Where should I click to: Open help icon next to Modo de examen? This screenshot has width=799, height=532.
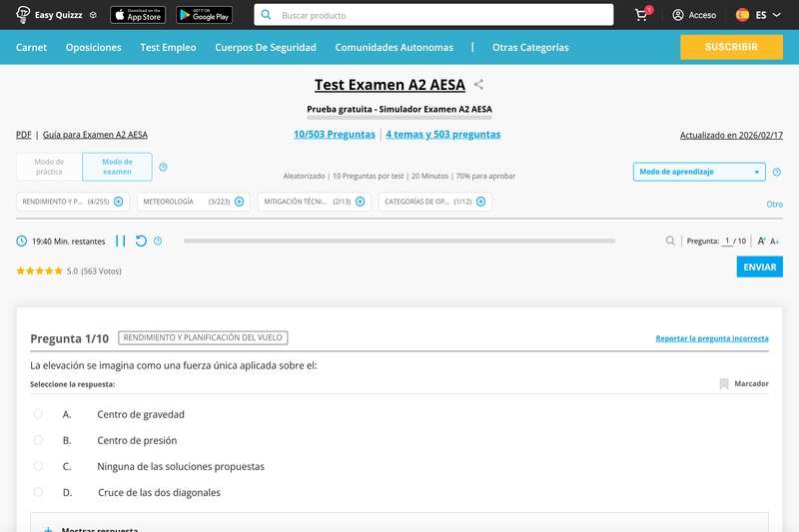click(x=163, y=167)
